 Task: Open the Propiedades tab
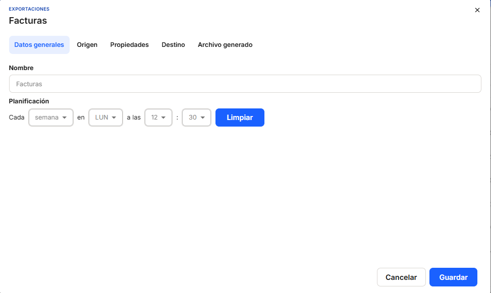pos(129,45)
